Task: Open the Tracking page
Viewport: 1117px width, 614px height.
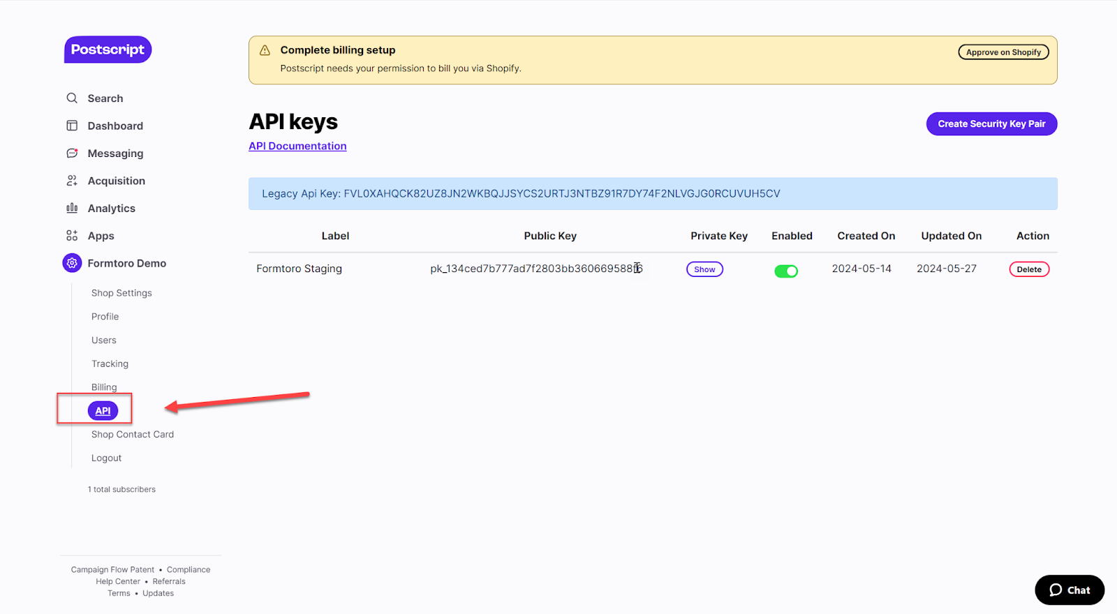Action: coord(110,364)
